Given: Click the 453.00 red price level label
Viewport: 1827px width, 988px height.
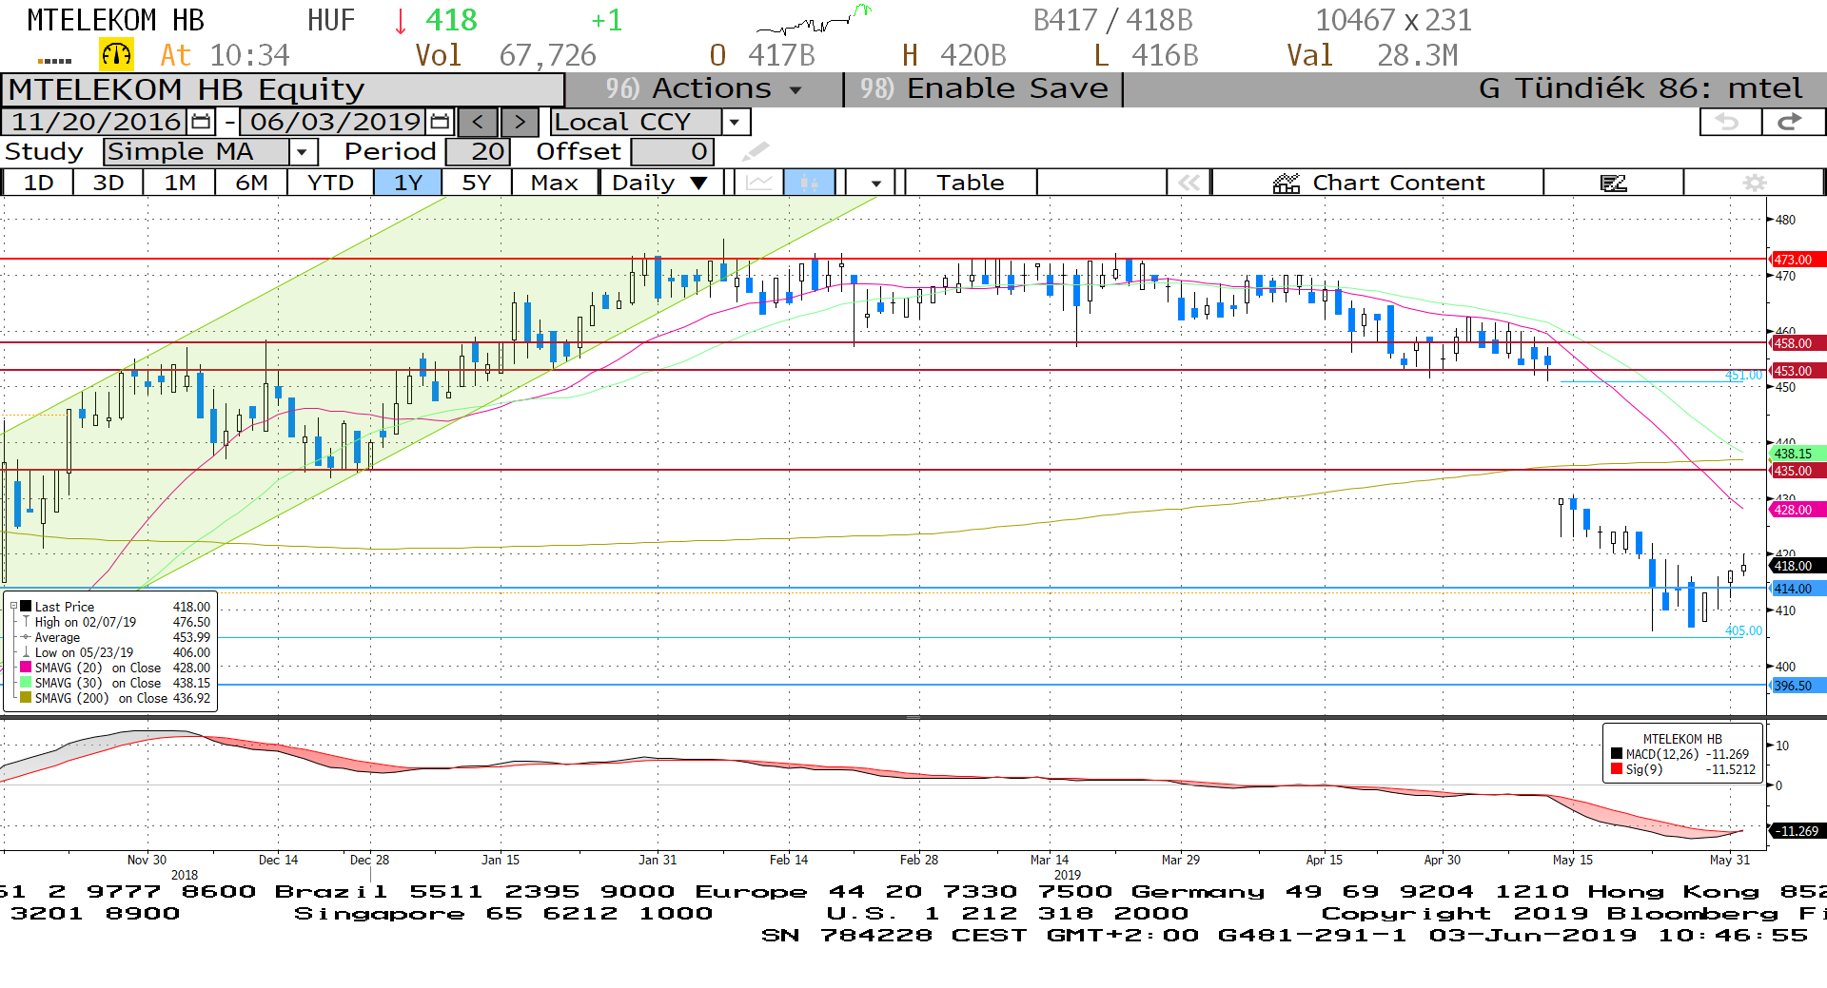Looking at the screenshot, I should (x=1798, y=371).
